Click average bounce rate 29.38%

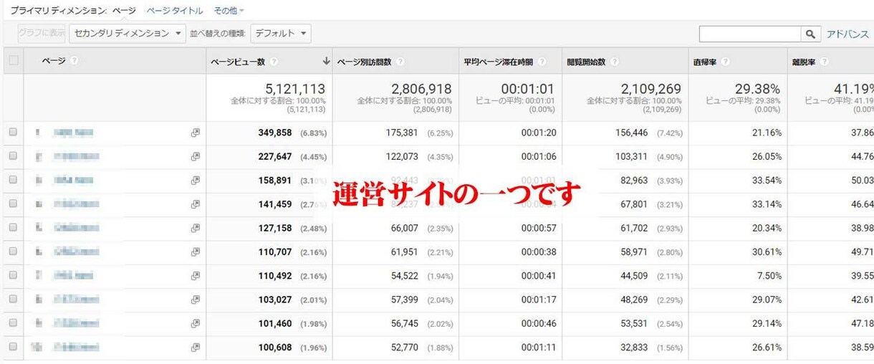[x=758, y=89]
